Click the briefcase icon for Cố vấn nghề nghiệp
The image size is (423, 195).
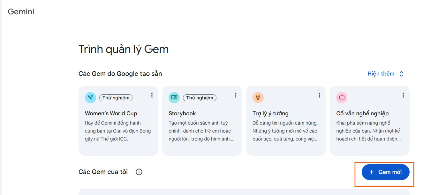(342, 97)
